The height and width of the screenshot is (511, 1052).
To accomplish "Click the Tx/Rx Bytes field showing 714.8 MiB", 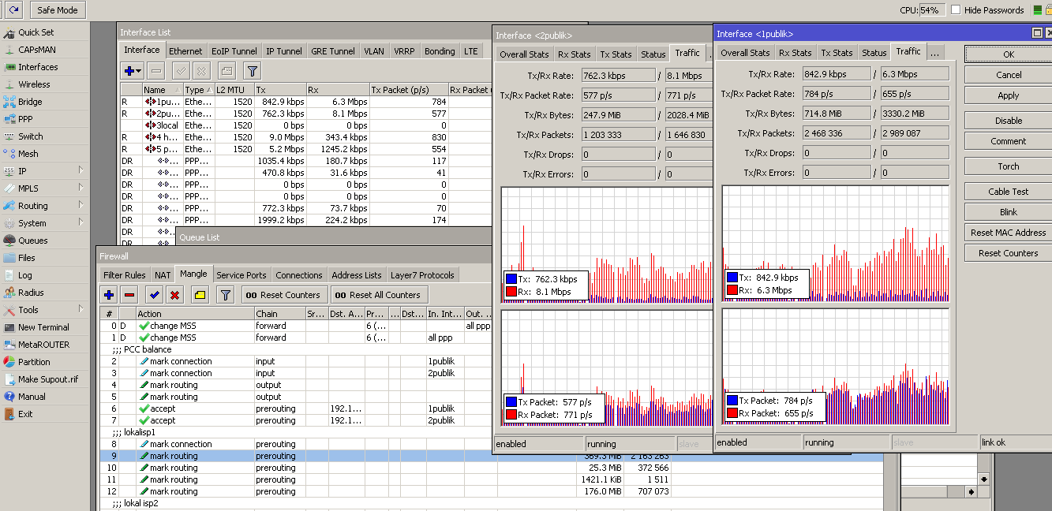I will (x=835, y=114).
